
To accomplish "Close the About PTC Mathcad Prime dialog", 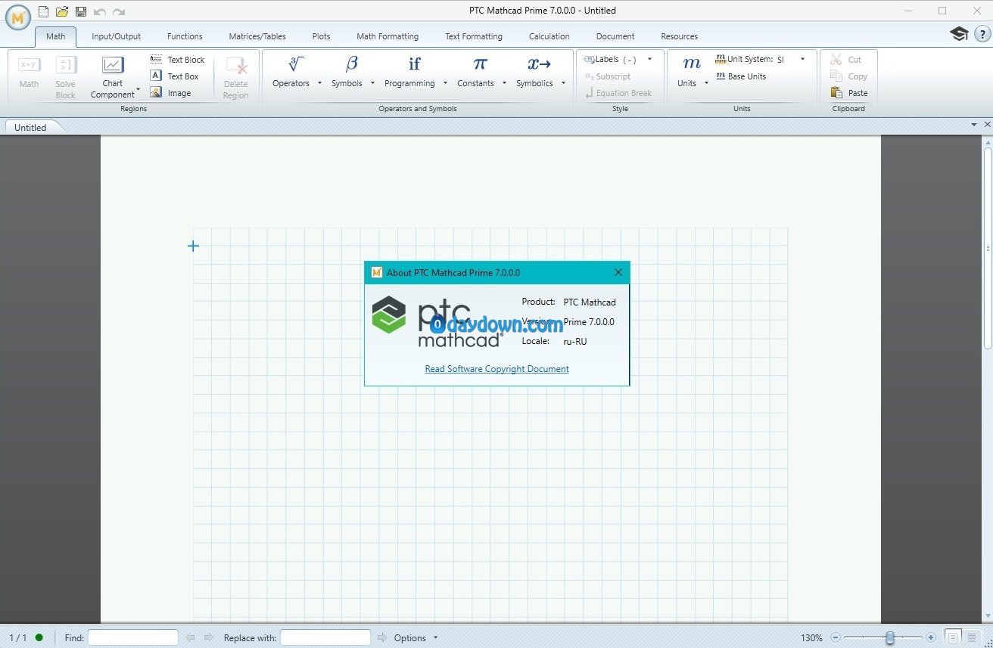I will (618, 272).
